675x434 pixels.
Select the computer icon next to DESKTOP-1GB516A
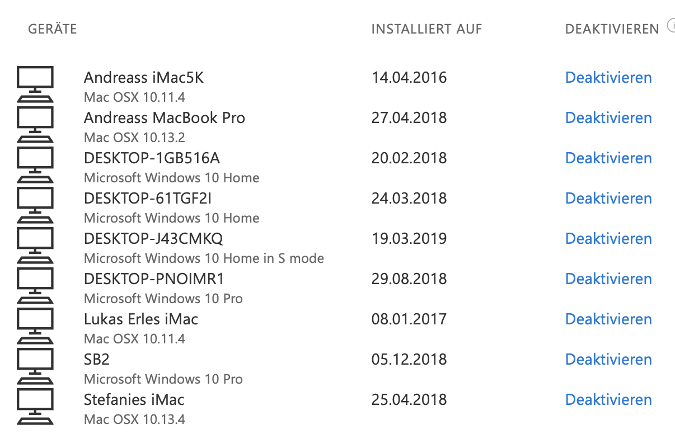[x=35, y=164]
